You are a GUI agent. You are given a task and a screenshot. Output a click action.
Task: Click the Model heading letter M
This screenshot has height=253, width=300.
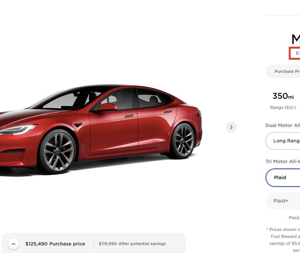(296, 39)
